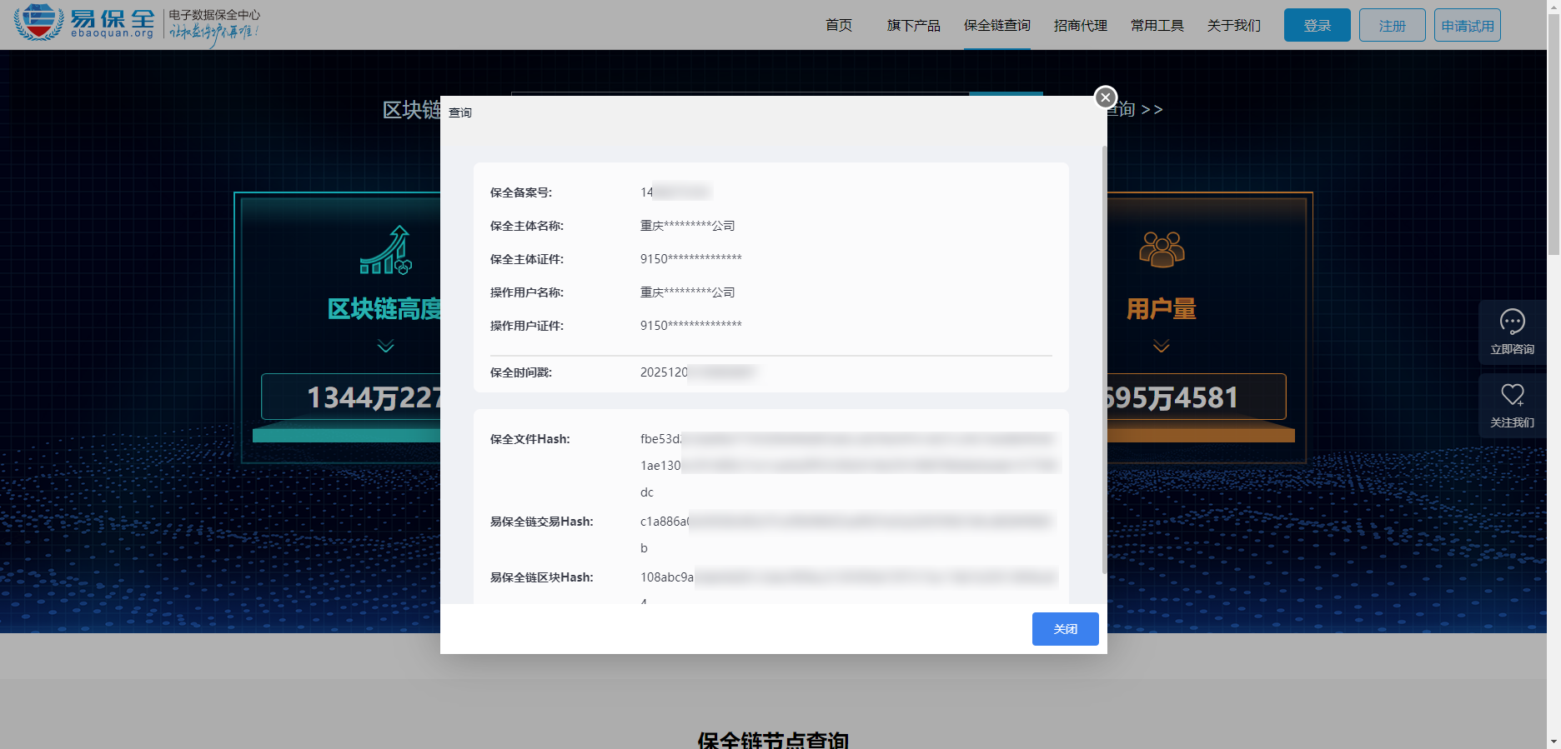Open the 关于我们 menu item
The width and height of the screenshot is (1561, 749).
[1233, 26]
